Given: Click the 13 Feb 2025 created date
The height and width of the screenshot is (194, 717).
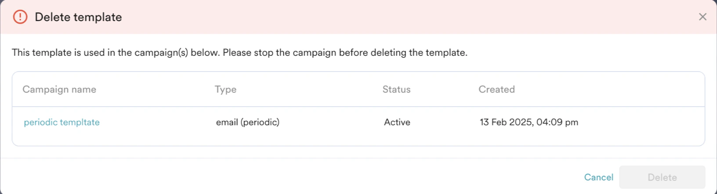Looking at the screenshot, I should 529,122.
